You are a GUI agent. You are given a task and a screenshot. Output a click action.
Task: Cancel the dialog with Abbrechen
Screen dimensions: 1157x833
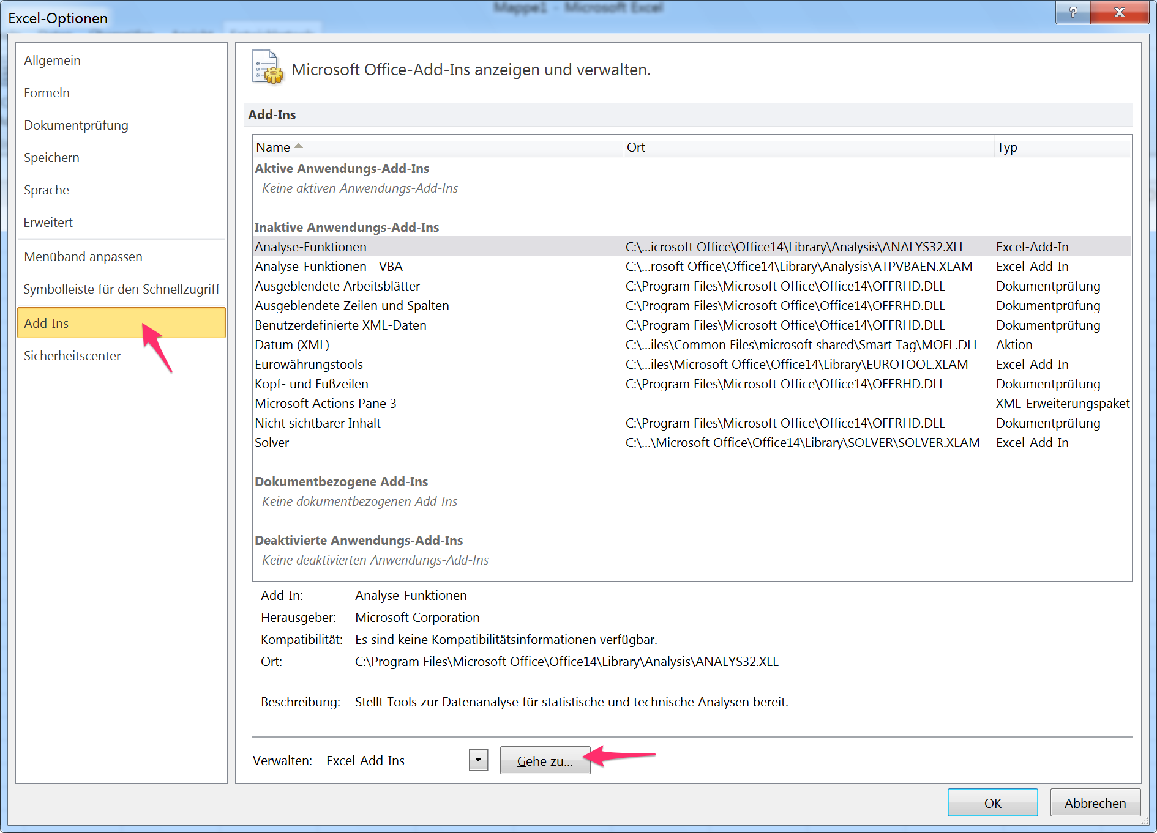click(1095, 802)
